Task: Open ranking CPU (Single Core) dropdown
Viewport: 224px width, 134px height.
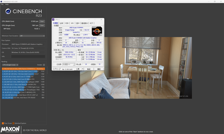Action: point(10,65)
